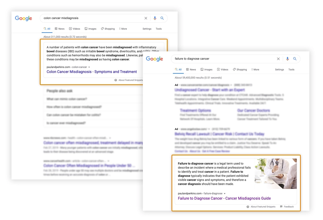323x220 pixels.
Task: Click the Feedback link under the featured snippet
Action: pos(287,207)
